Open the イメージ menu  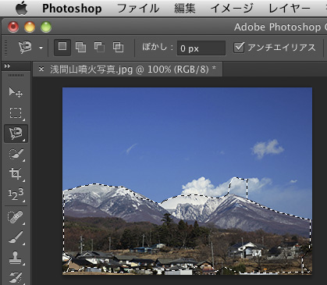[x=232, y=9]
